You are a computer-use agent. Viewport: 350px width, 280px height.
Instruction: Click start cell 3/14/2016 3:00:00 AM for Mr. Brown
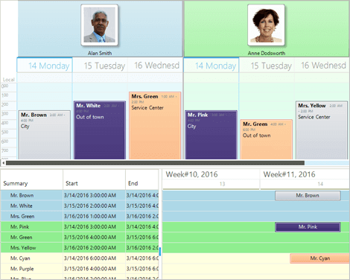tap(94, 195)
